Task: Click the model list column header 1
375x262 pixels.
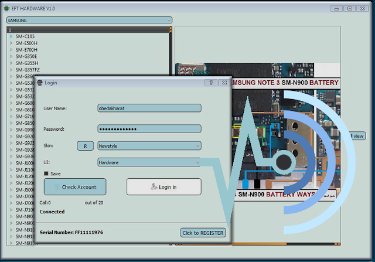Action: (88, 30)
